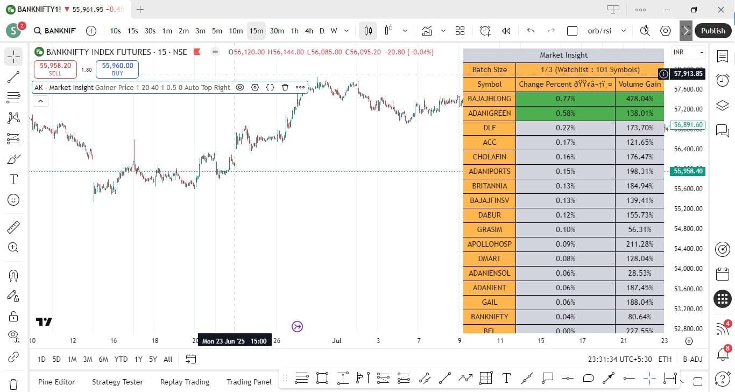
Task: Switch to the Pine Editor tab
Action: click(x=56, y=382)
